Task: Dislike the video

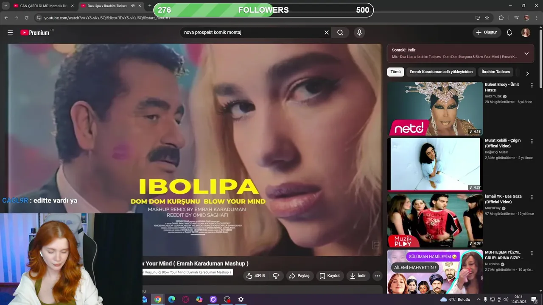Action: (276, 276)
